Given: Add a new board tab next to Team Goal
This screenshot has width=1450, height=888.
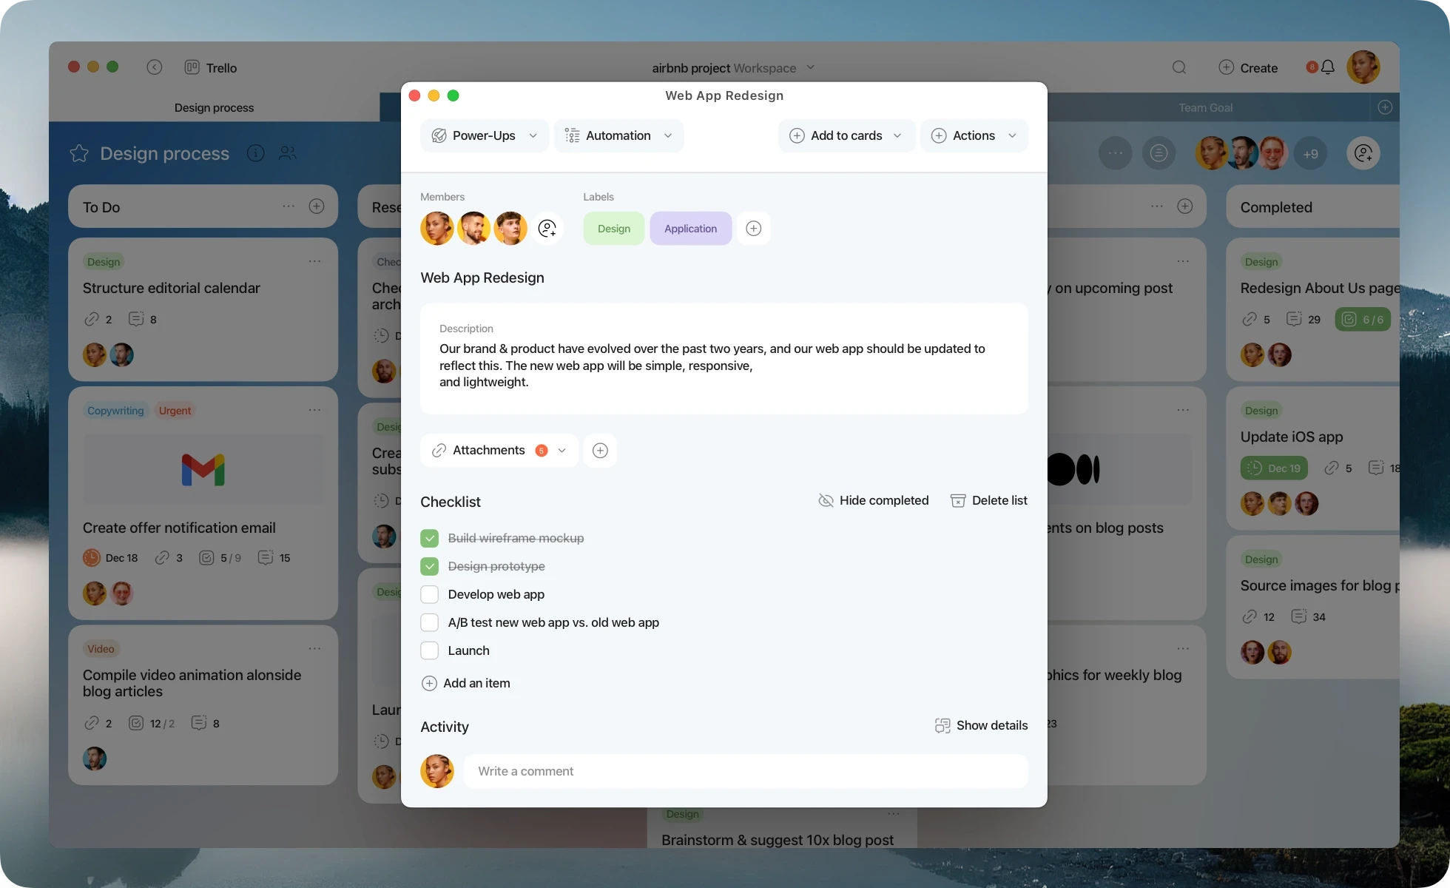Looking at the screenshot, I should [x=1385, y=107].
